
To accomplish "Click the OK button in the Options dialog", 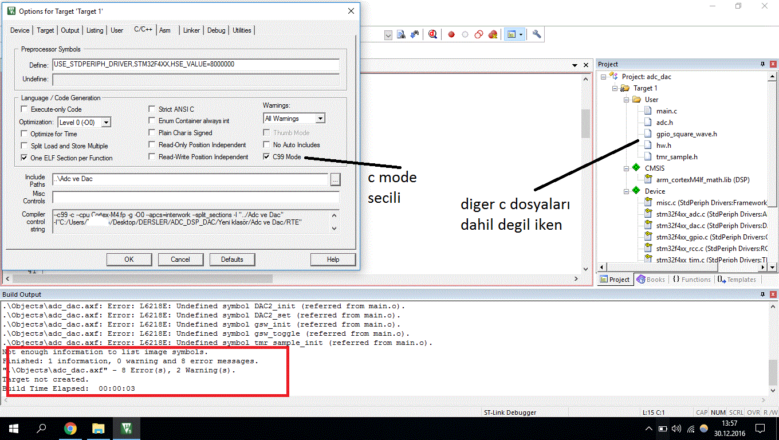I will [129, 260].
